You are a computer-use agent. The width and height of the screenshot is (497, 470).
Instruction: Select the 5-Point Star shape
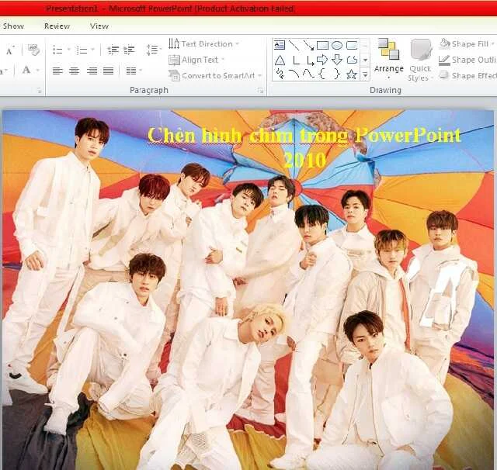(x=352, y=74)
